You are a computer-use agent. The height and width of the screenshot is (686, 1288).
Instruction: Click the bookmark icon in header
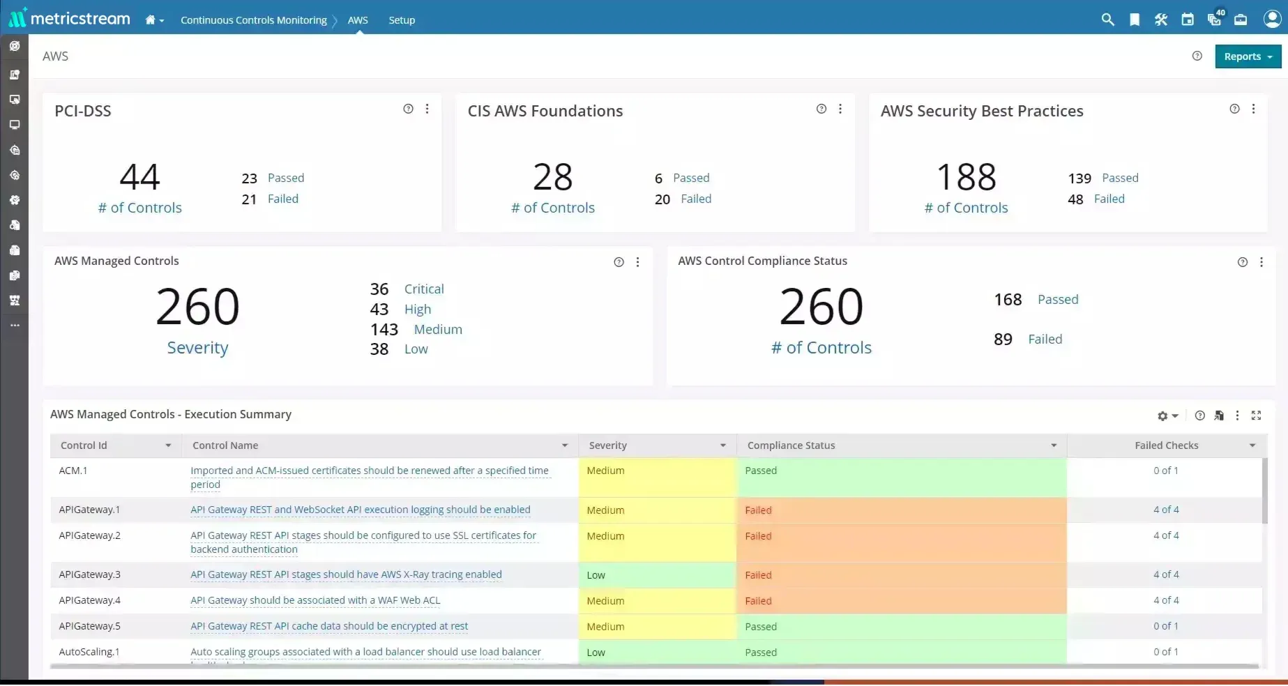[1135, 20]
